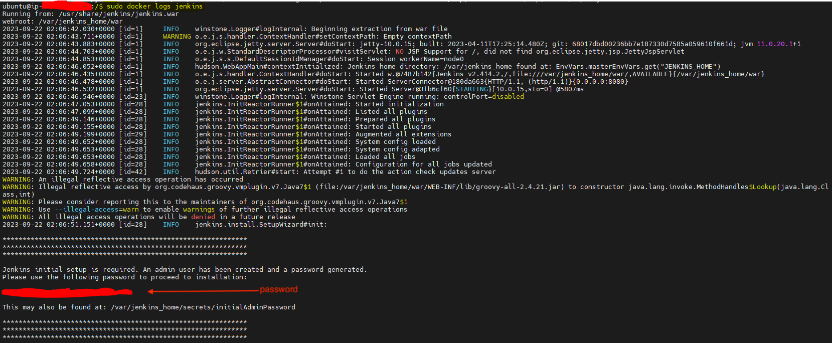Screen dimensions: 832x343
Task: Click the 'Loaded all jobs' log message
Action: click(386, 157)
